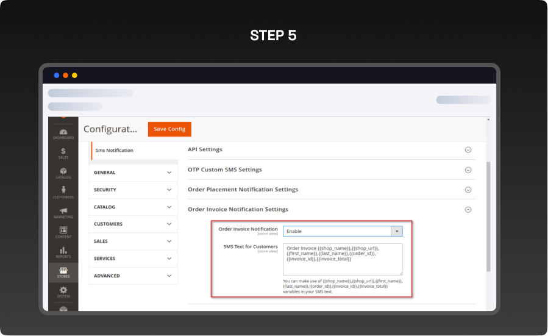The image size is (548, 336).
Task: Expand the GENERAL configuration group
Action: point(133,173)
